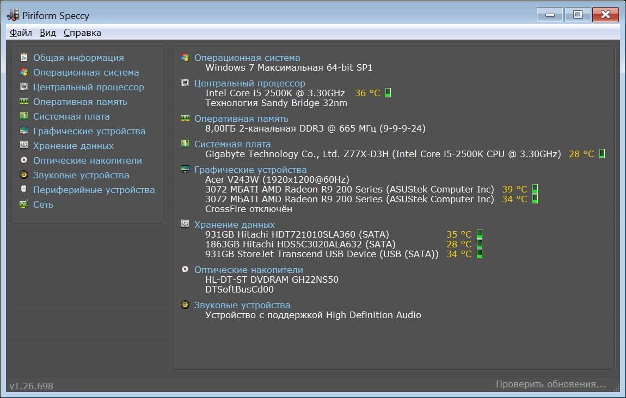Select Центральный процессор in the sidebar
Screen dimensions: 626x398
[88, 87]
